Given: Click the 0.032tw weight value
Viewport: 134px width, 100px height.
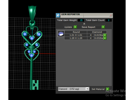Looking at the screenshot, I should [99, 38].
